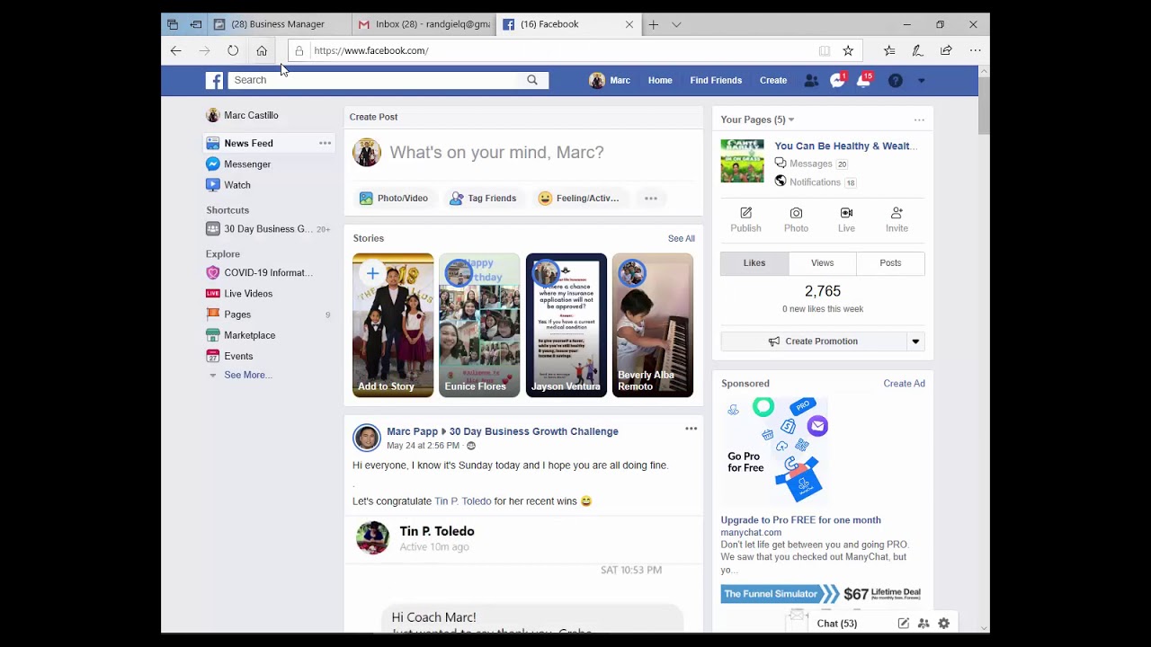
Task: Open Create Promotion dropdown arrow
Action: (915, 341)
